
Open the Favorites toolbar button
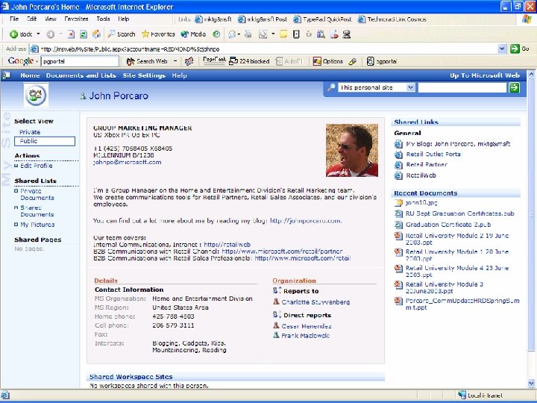point(158,34)
